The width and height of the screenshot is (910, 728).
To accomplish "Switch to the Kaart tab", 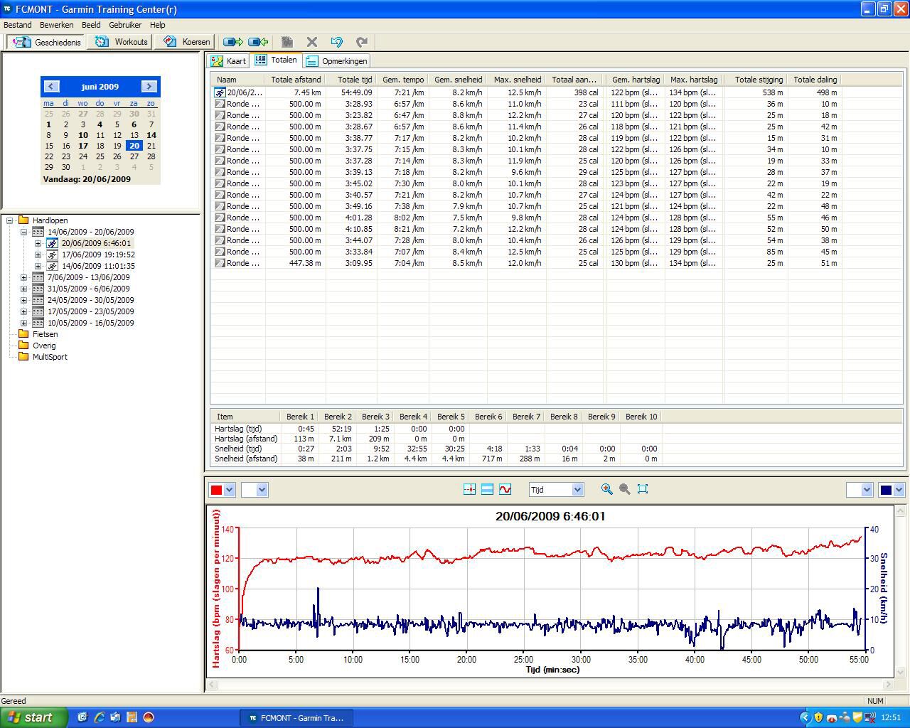I will [228, 61].
